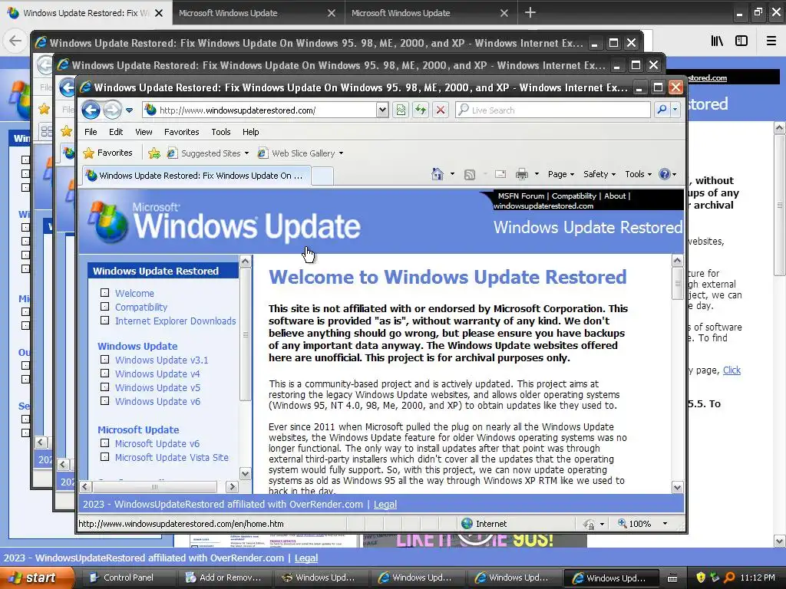Click the Live Search magnifier button
Viewport: 786px width, 589px height.
(662, 110)
